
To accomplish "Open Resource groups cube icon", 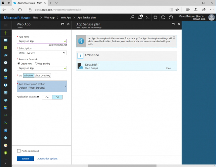I will (6, 55).
